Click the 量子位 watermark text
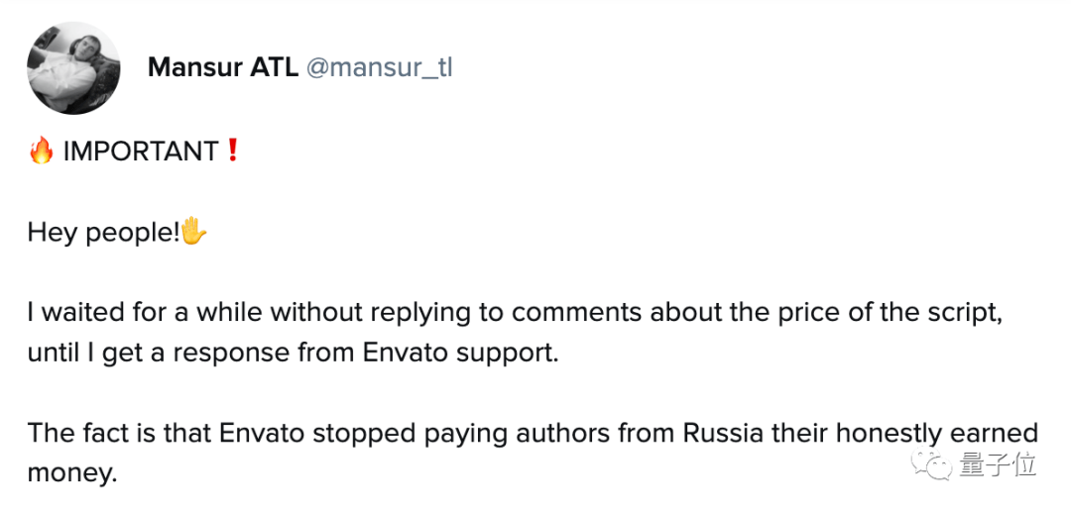1071x511 pixels. (x=997, y=463)
